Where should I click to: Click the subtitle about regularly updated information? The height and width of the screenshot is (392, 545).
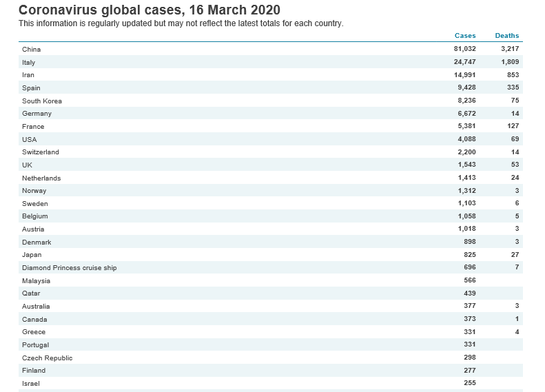(x=181, y=23)
